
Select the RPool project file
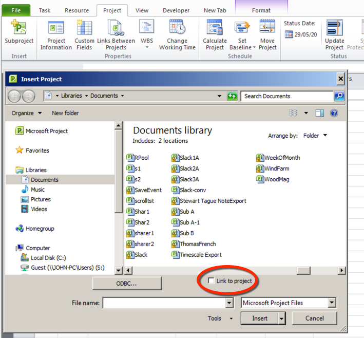138,158
